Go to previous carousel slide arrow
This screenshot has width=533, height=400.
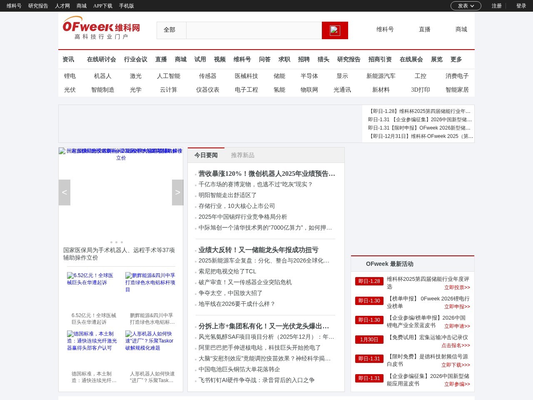coord(65,192)
